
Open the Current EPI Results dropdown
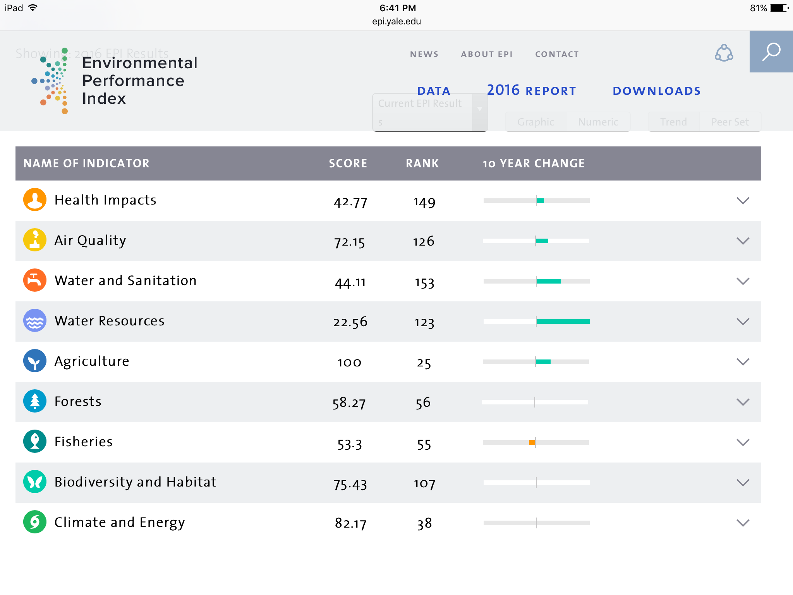430,112
